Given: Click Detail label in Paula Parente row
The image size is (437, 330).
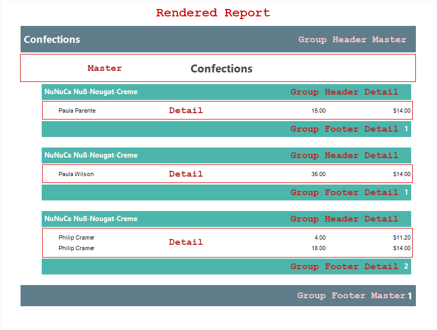Looking at the screenshot, I should [x=186, y=111].
